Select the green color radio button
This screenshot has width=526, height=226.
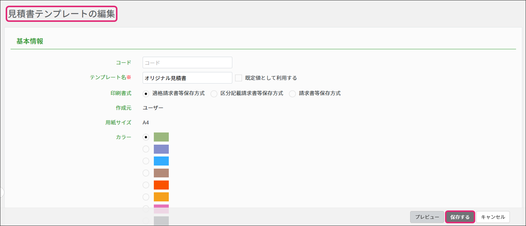click(x=146, y=137)
